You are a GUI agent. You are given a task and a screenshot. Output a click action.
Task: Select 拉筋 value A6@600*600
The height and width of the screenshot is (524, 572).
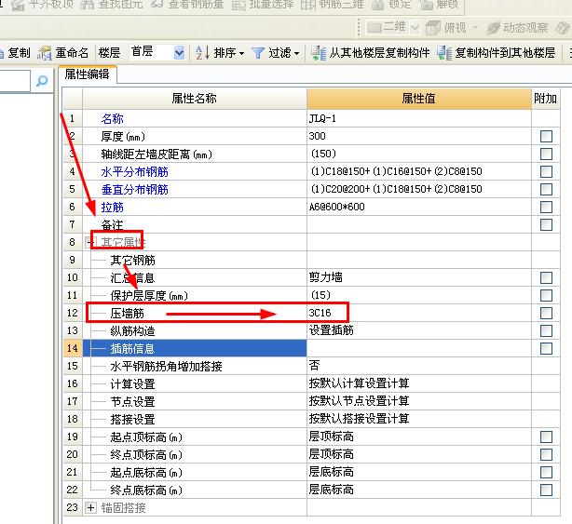point(419,207)
